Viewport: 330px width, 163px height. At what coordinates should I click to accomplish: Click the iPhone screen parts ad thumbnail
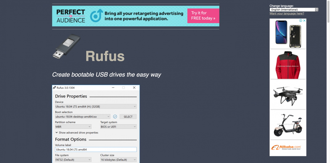pyautogui.click(x=288, y=34)
